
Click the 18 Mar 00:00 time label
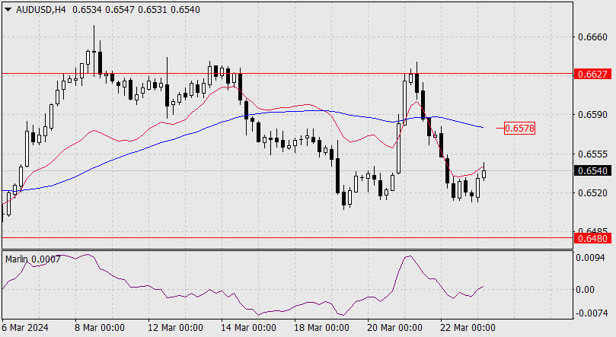coord(322,328)
